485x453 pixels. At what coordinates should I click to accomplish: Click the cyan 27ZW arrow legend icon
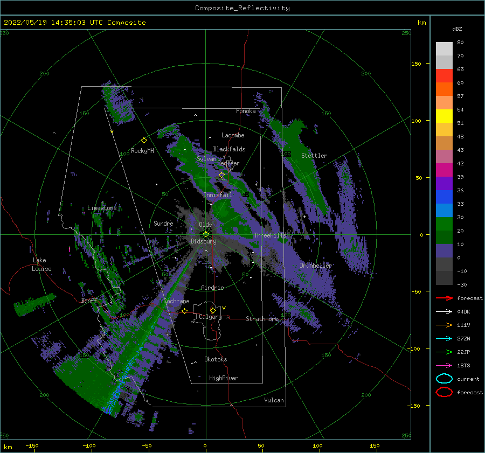[444, 339]
